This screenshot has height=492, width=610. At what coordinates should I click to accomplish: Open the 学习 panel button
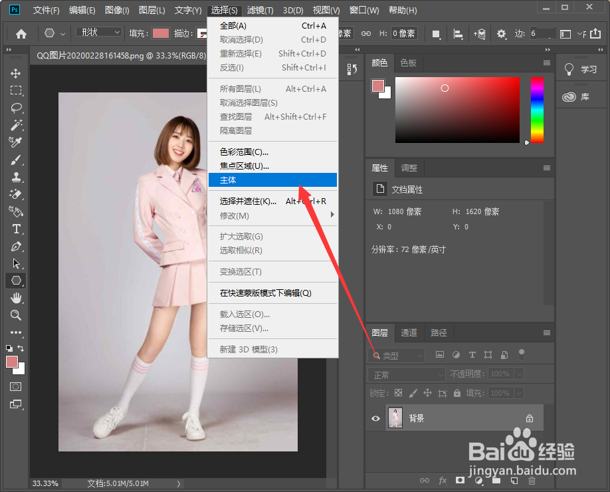[581, 69]
